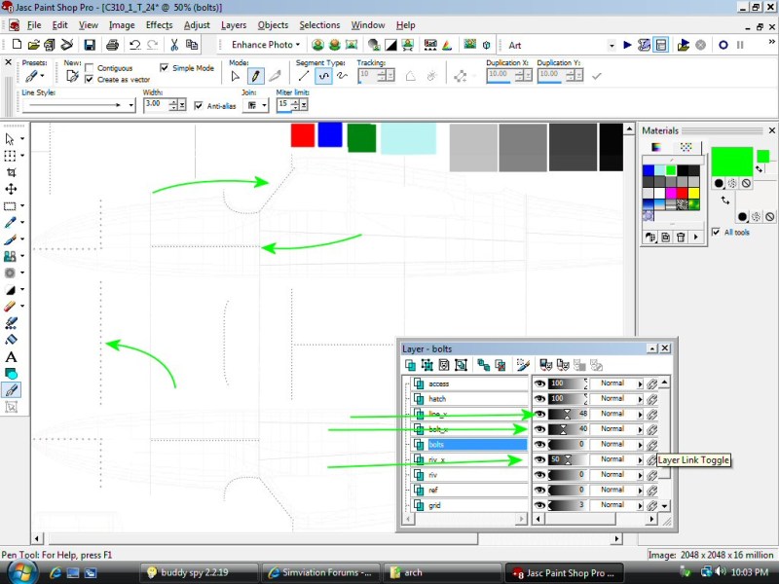Uncheck the Anti-alias checkbox
Image resolution: width=779 pixels, height=584 pixels.
pos(199,105)
